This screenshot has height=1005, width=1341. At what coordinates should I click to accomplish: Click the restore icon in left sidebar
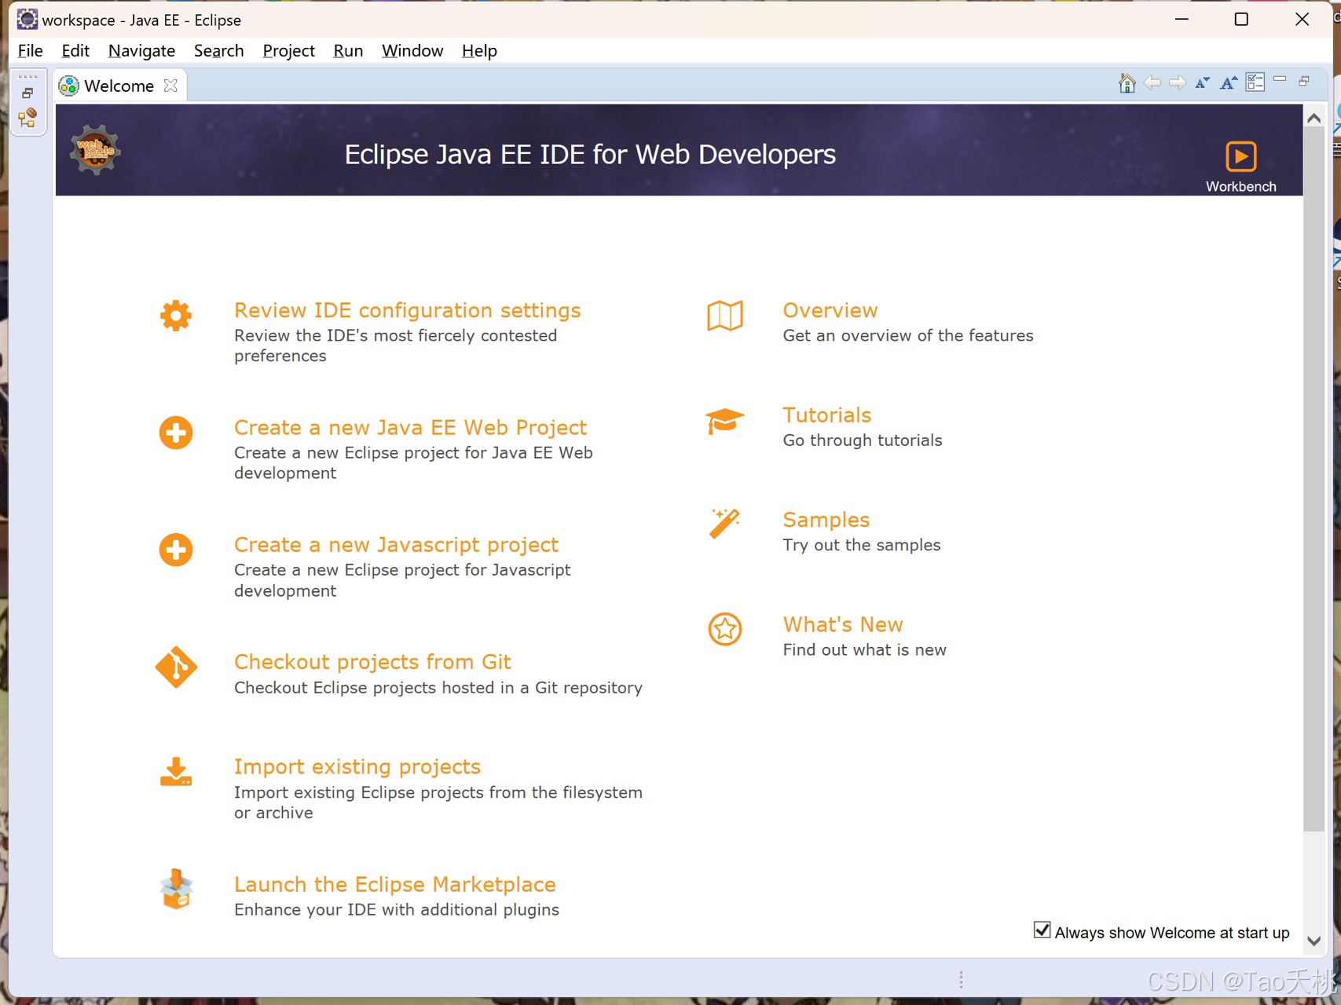point(27,93)
